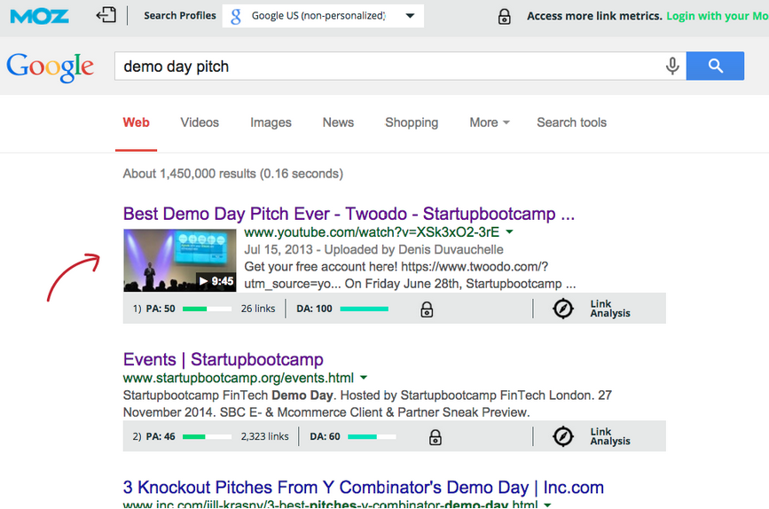The width and height of the screenshot is (769, 509).
Task: Click the Google icon in Search Profiles box
Action: pos(236,16)
